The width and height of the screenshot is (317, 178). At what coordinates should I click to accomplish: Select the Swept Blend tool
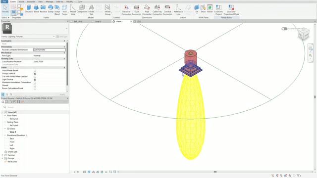coord(57,10)
